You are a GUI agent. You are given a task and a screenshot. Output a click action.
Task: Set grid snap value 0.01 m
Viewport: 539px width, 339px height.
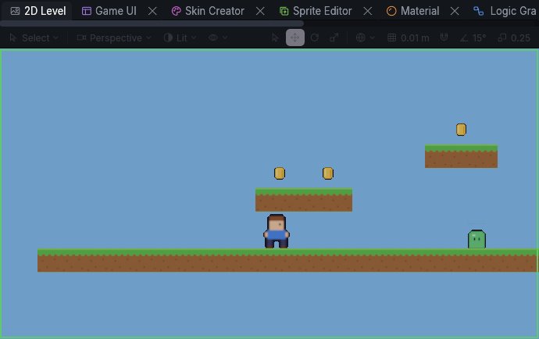pyautogui.click(x=415, y=37)
